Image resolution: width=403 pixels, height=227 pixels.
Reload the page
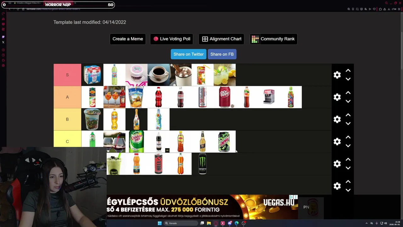click(x=18, y=9)
